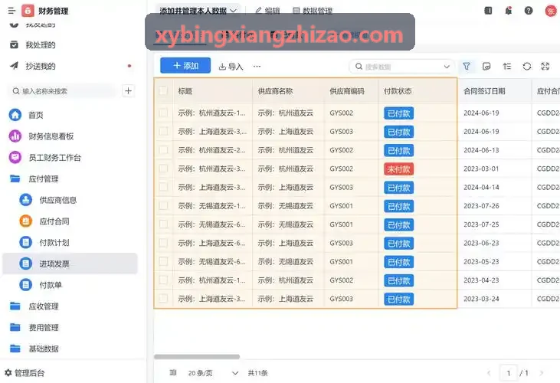Refresh the table data
Image resolution: width=560 pixels, height=383 pixels.
(527, 67)
